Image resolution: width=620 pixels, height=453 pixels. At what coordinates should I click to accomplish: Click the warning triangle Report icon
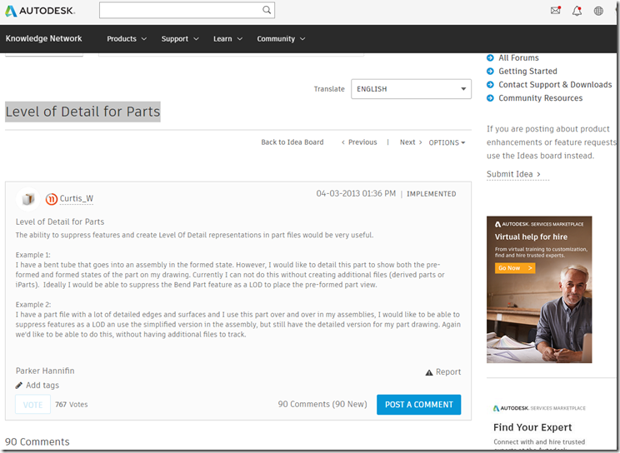click(x=429, y=372)
